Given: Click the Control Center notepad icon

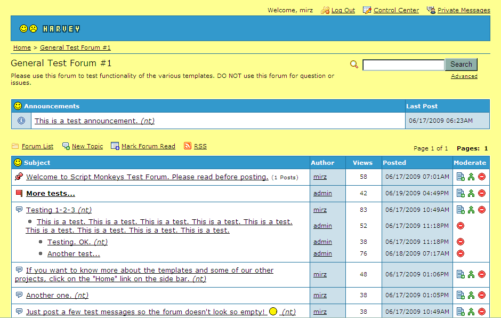Looking at the screenshot, I should tap(367, 10).
